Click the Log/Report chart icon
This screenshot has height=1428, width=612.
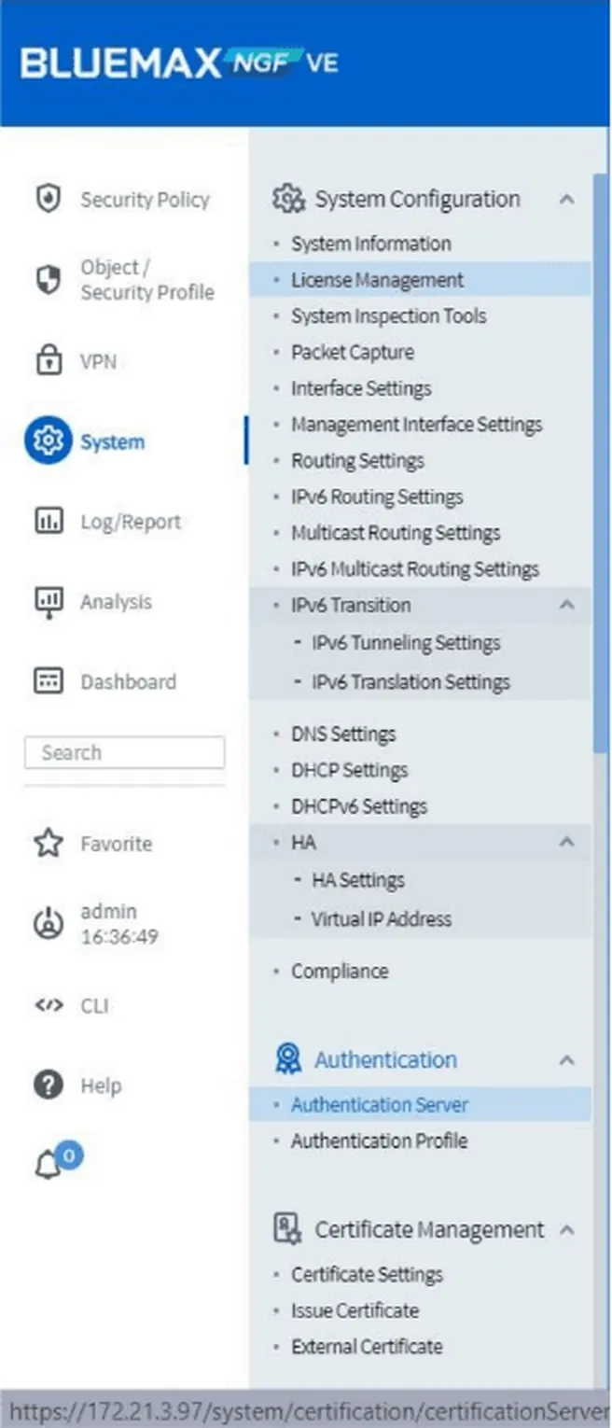pyautogui.click(x=48, y=521)
